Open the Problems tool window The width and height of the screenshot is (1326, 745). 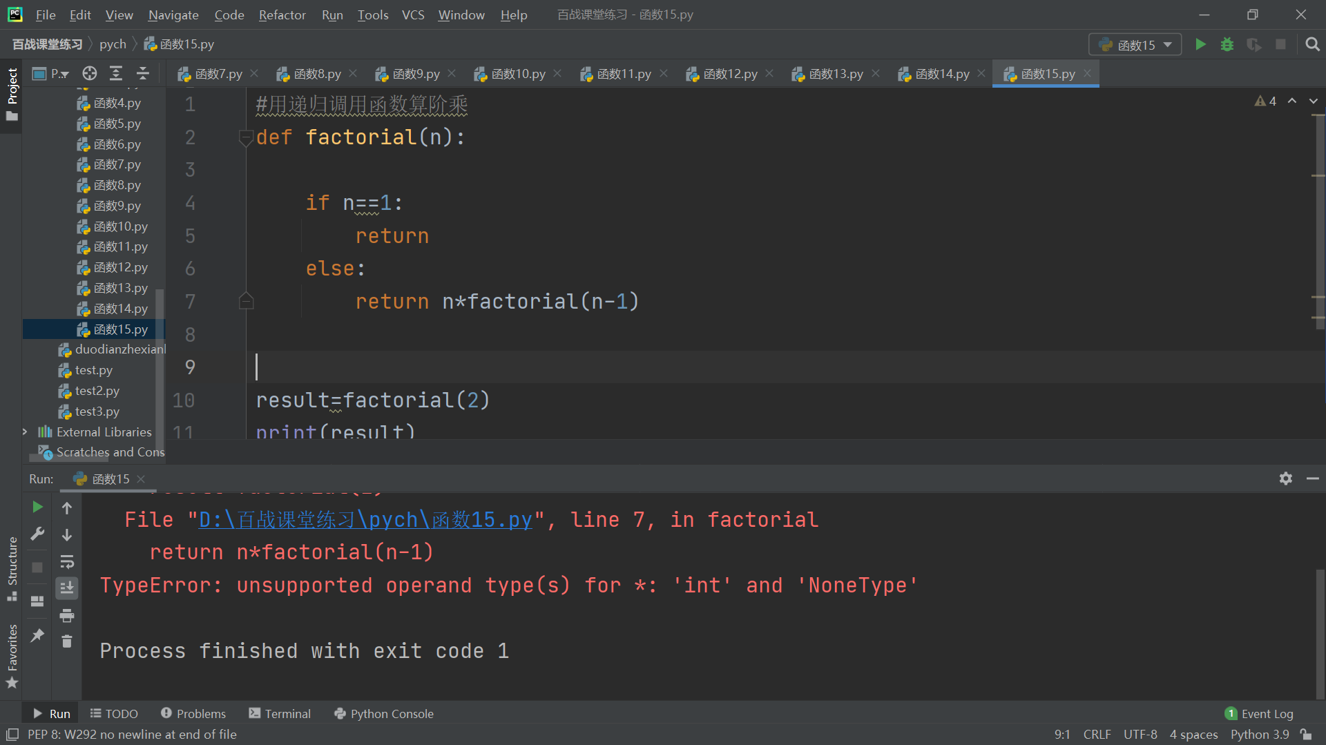(193, 714)
